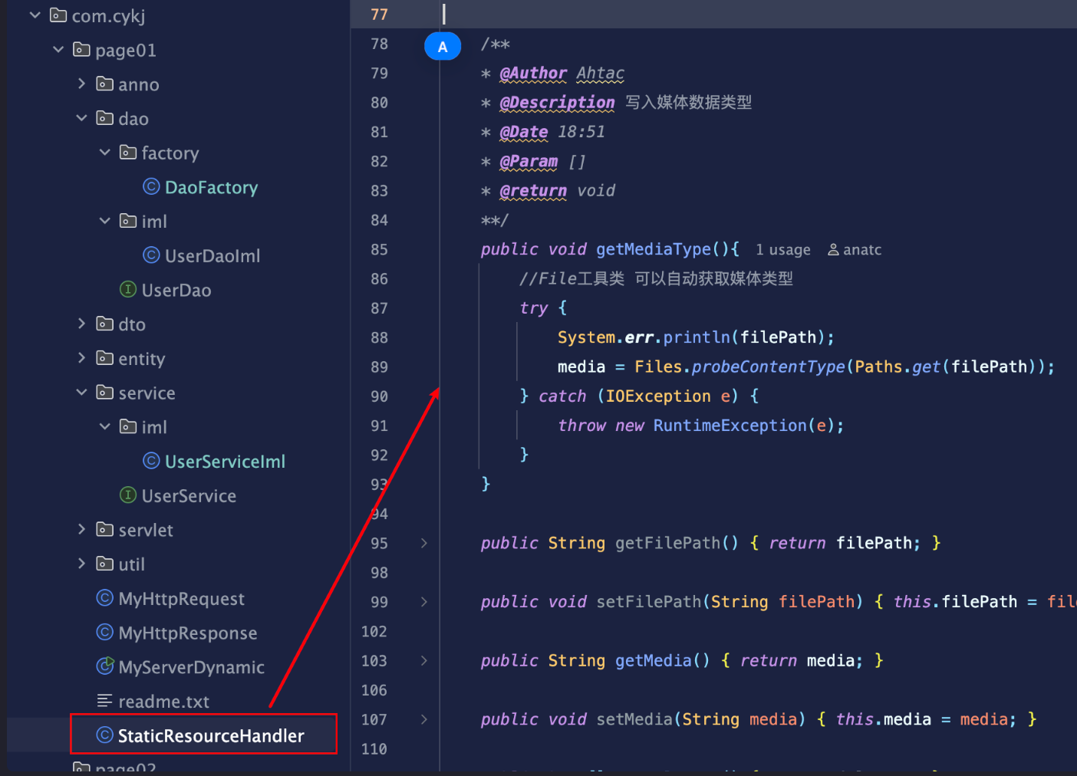1077x776 pixels.
Task: Click the DaoFactory class icon
Action: (x=151, y=186)
